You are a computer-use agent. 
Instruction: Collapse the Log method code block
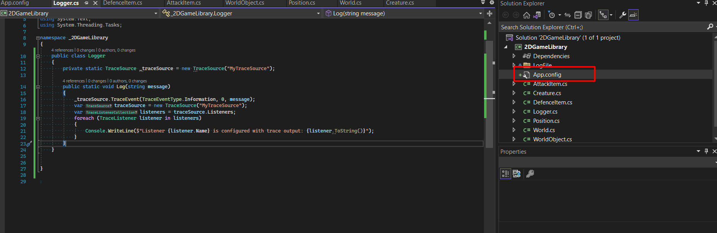point(38,87)
